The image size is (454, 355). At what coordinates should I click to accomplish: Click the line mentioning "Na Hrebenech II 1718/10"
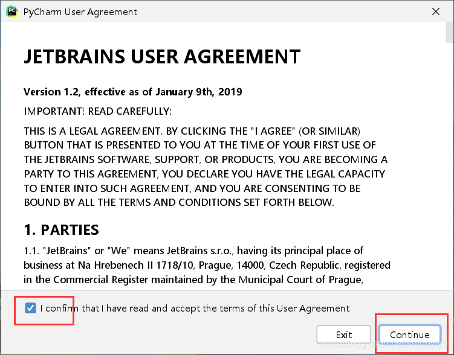point(207,265)
